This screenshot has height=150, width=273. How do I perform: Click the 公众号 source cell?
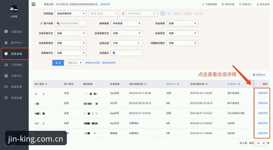click(x=113, y=103)
